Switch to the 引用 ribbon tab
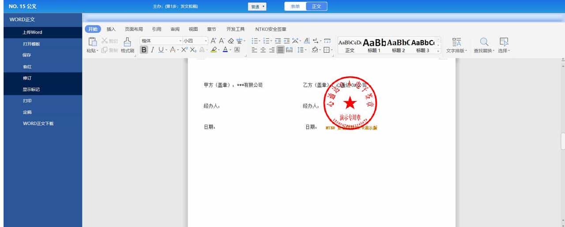This screenshot has width=565, height=227. coord(157,29)
